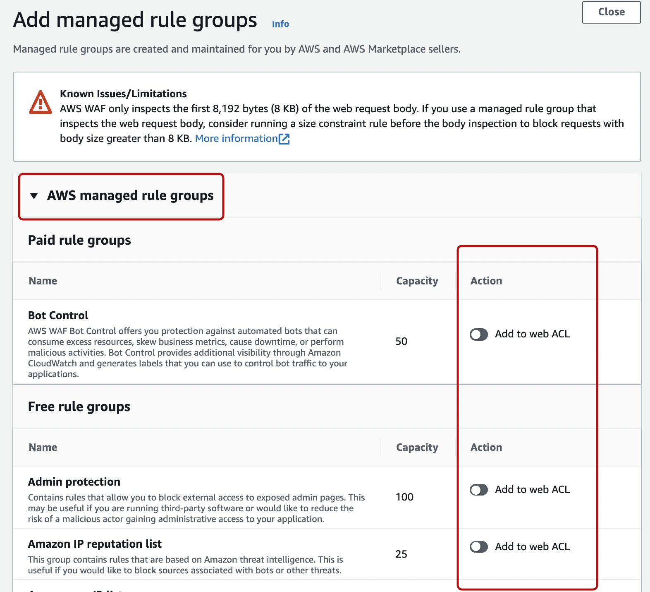This screenshot has height=592, width=650.
Task: Click Admin protection capacity value 100
Action: pos(405,497)
